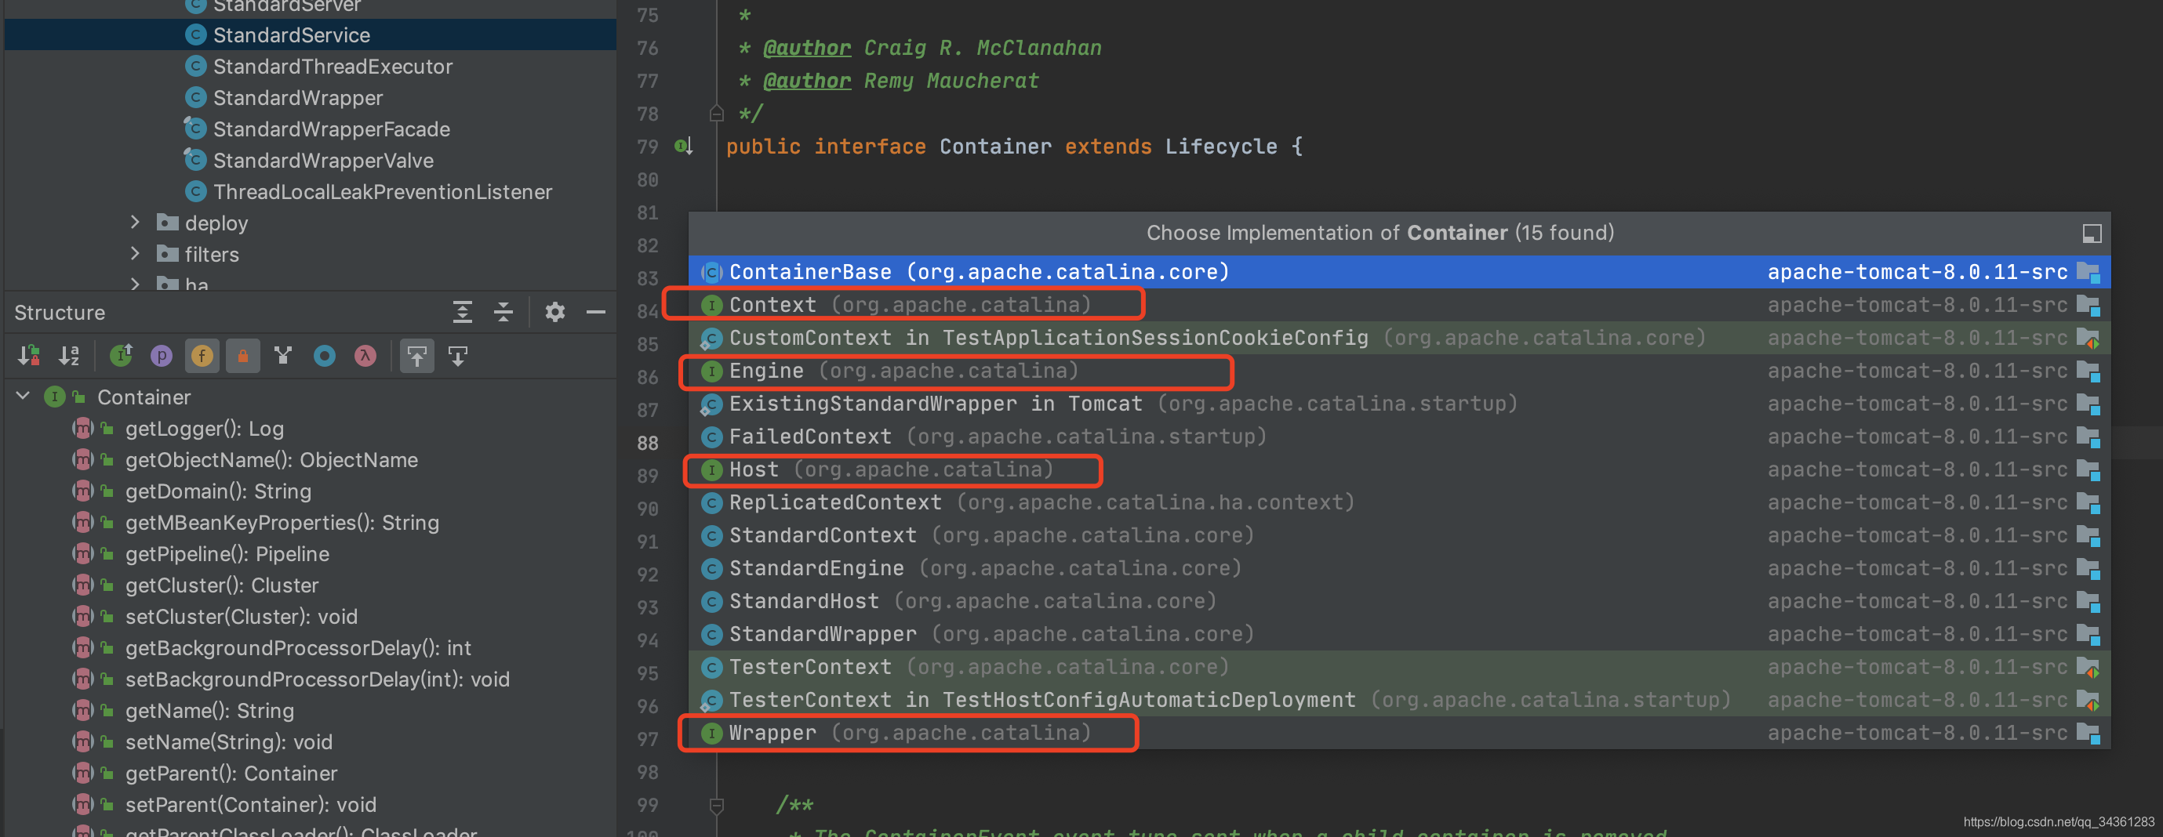Click the filters folder icon
This screenshot has width=2163, height=837.
pos(168,253)
